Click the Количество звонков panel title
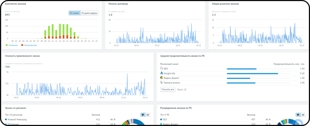 (x=15, y=4)
